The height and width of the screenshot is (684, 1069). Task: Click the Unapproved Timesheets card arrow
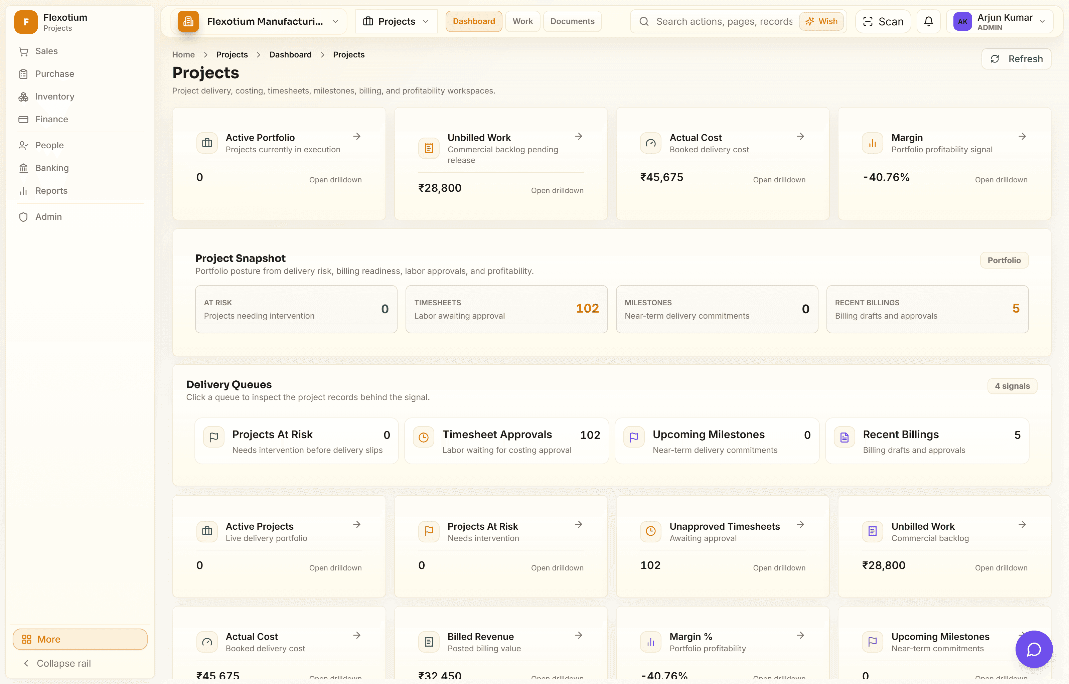click(800, 525)
